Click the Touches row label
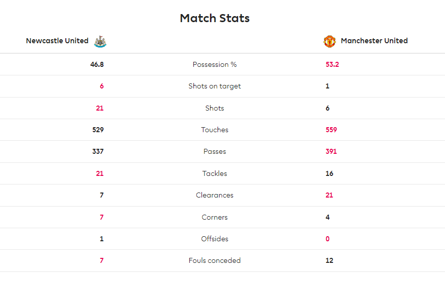 (x=214, y=130)
